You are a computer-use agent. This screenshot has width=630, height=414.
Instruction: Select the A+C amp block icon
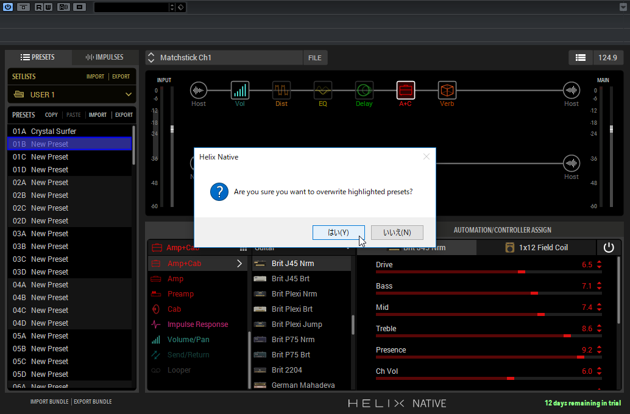(x=405, y=90)
